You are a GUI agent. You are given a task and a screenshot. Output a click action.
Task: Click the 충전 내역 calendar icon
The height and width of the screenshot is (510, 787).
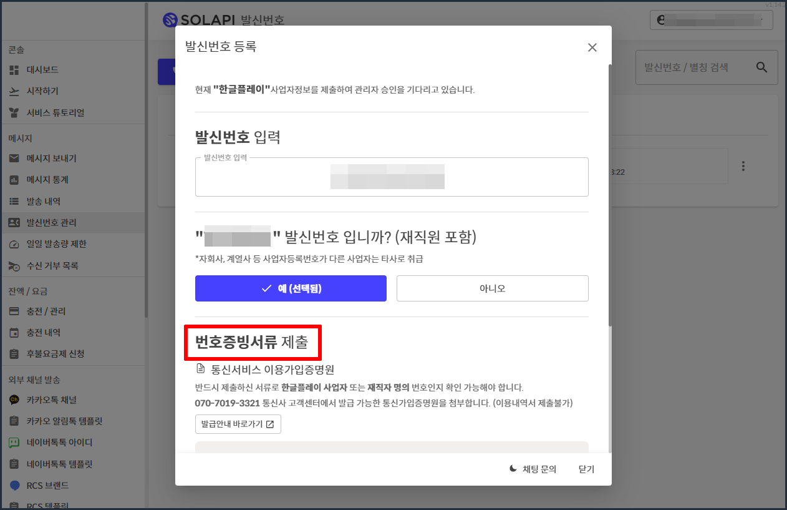14,332
